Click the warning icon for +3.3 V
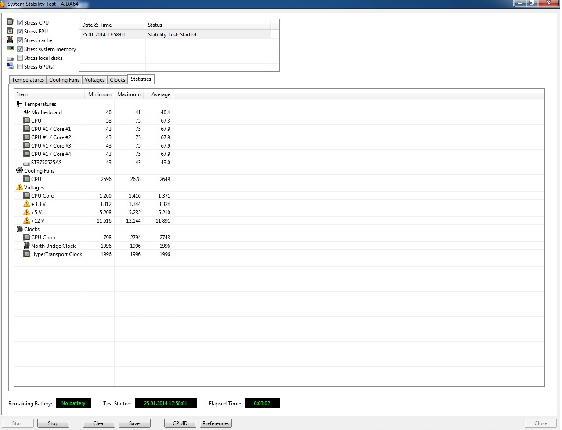Viewport: 562px width, 430px height. pyautogui.click(x=27, y=204)
